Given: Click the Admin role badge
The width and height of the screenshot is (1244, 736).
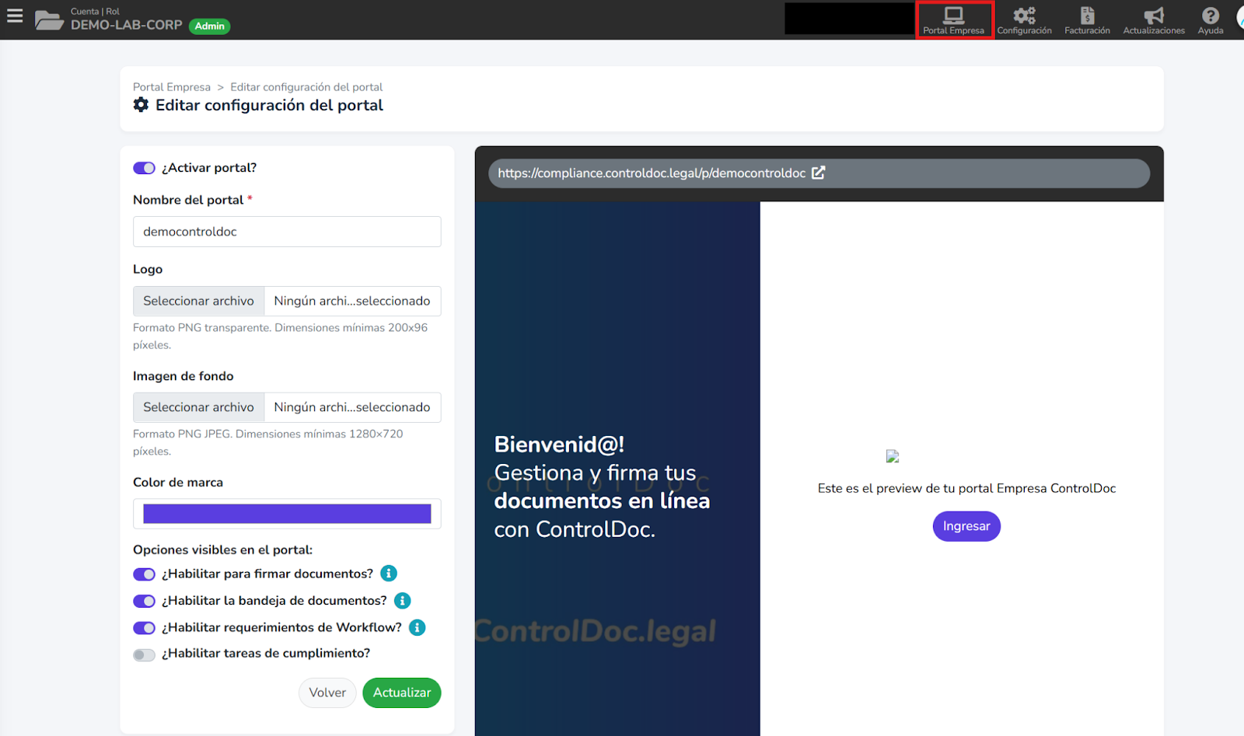Looking at the screenshot, I should click(x=210, y=26).
